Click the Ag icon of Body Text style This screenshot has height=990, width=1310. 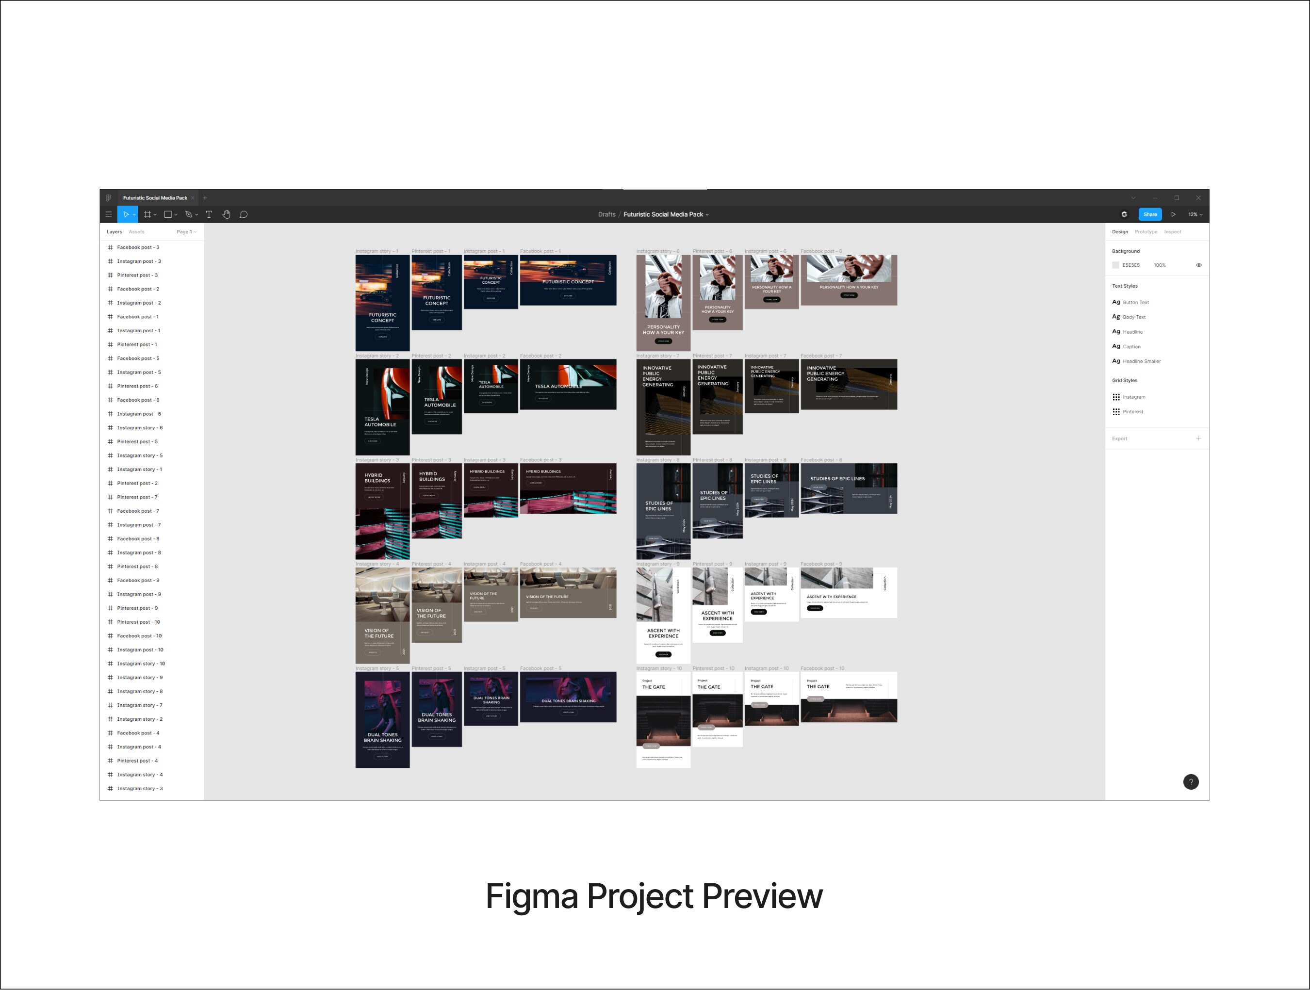[1116, 317]
